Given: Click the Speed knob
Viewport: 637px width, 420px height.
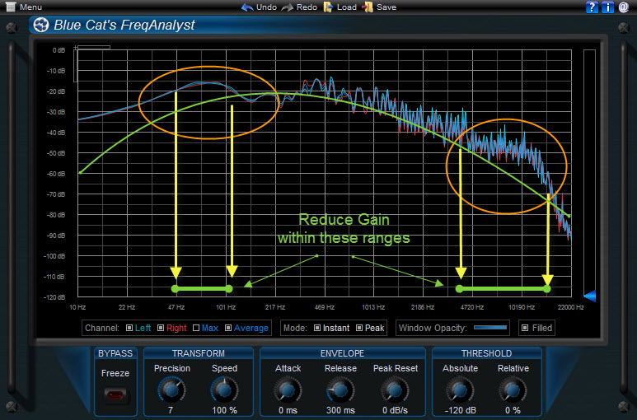Looking at the screenshot, I should click(x=224, y=390).
